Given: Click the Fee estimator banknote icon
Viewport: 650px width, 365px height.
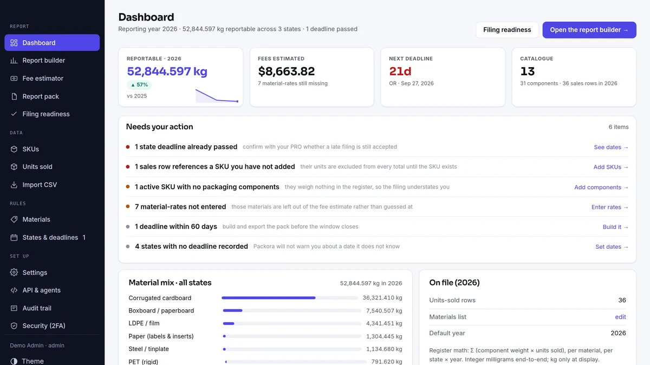Looking at the screenshot, I should (14, 78).
